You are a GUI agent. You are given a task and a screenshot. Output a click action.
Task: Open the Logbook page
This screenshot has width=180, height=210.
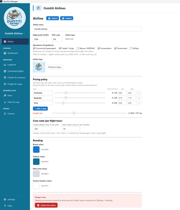tap(12, 65)
